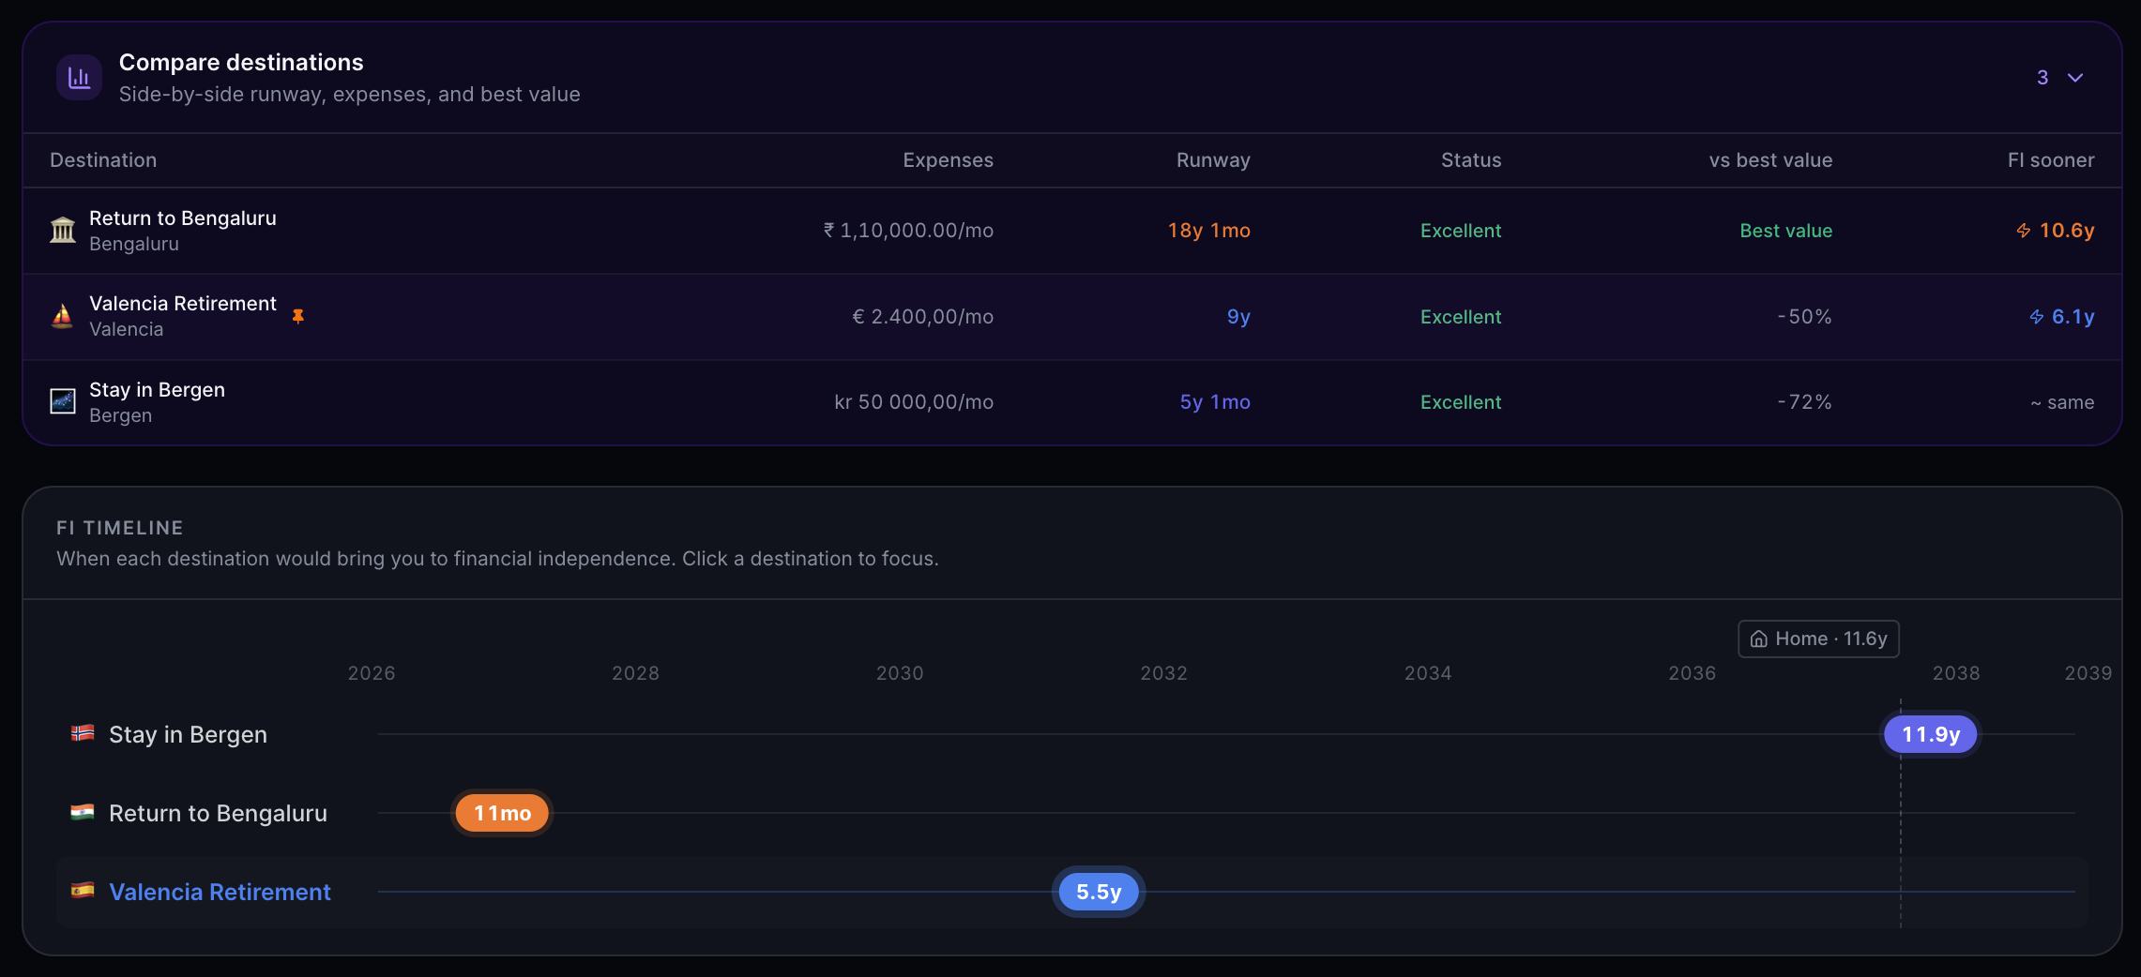Click the 9y runway value

(1238, 317)
